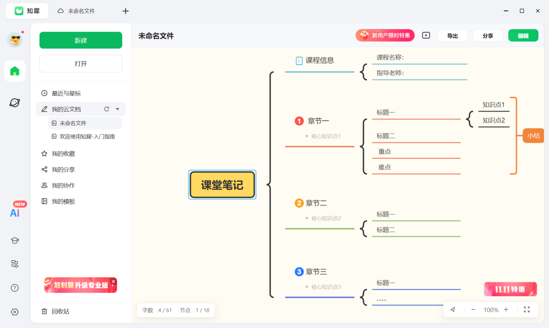Click the fit-to-screen icon beside zoom controls
The height and width of the screenshot is (328, 549).
(527, 310)
